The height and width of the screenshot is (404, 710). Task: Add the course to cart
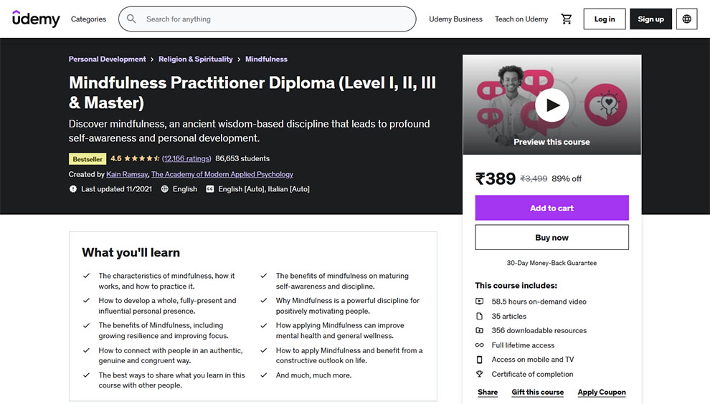(x=552, y=208)
